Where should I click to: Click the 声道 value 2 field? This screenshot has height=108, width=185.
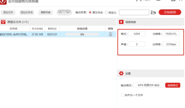click(137, 44)
